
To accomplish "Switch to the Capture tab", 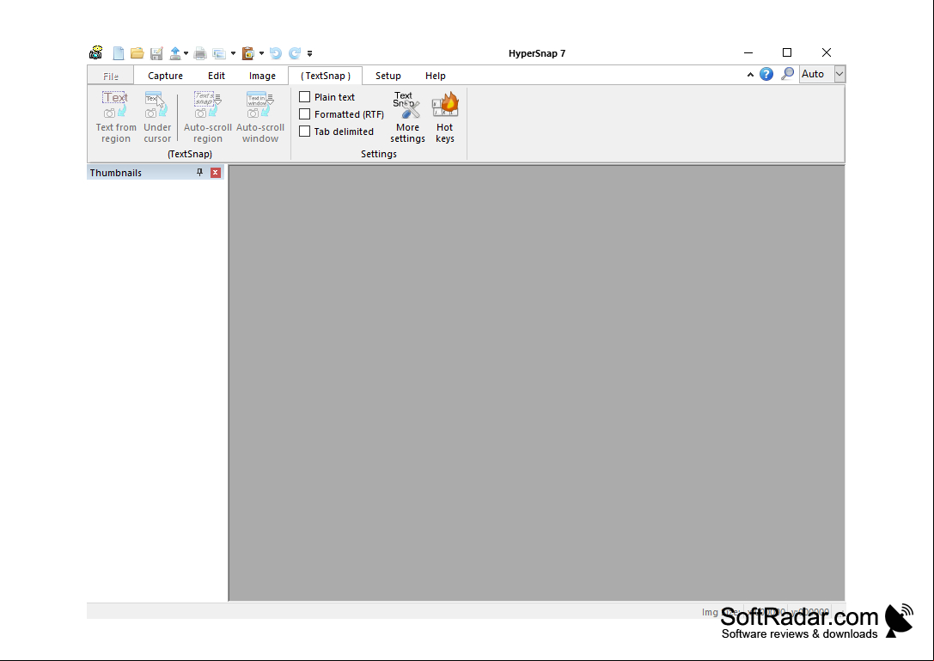I will [x=165, y=76].
